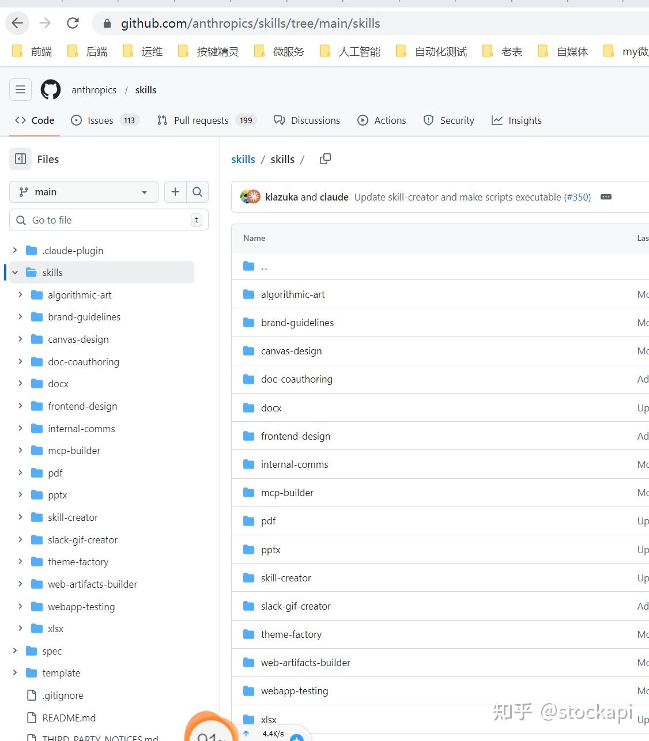
Task: Open skill-creator folder in file list
Action: pos(286,578)
